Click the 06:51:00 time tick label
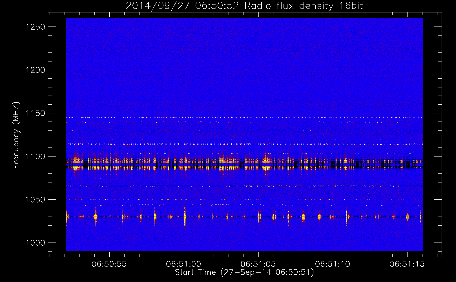 coord(183,264)
